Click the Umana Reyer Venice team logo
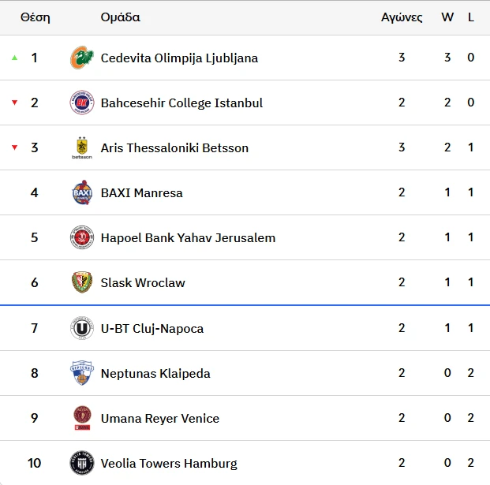 (81, 418)
